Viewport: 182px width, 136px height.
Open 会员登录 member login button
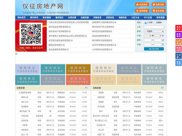[x=142, y=5]
